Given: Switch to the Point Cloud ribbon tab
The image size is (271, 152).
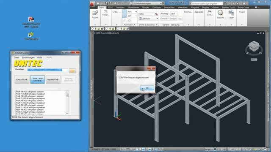Looking at the screenshot, I should tap(243, 8).
